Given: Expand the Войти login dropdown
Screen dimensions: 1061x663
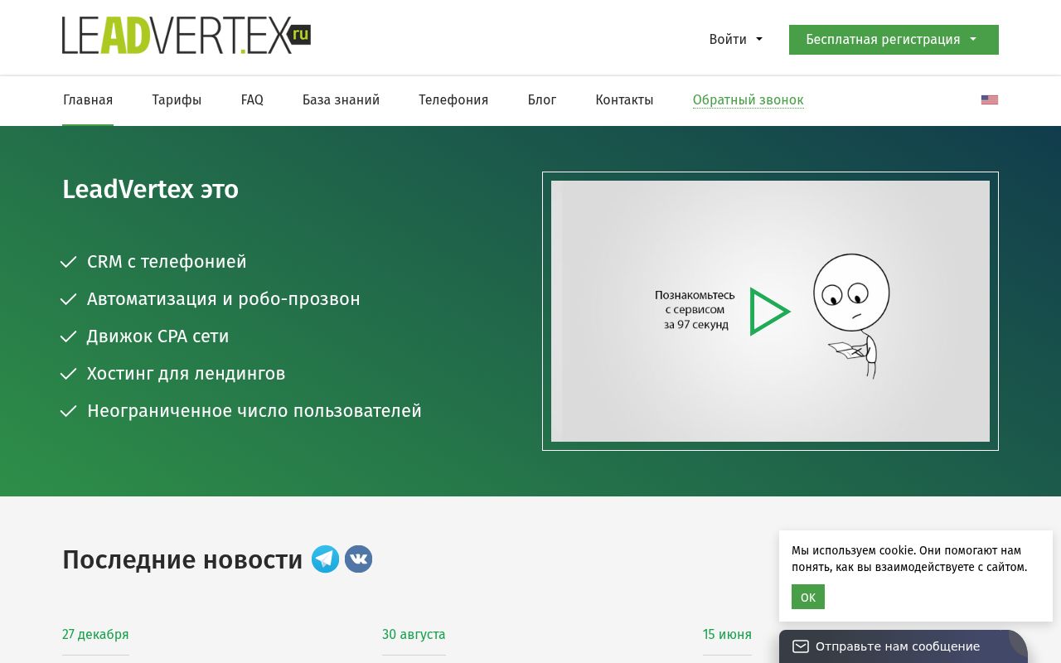Looking at the screenshot, I should 735,40.
